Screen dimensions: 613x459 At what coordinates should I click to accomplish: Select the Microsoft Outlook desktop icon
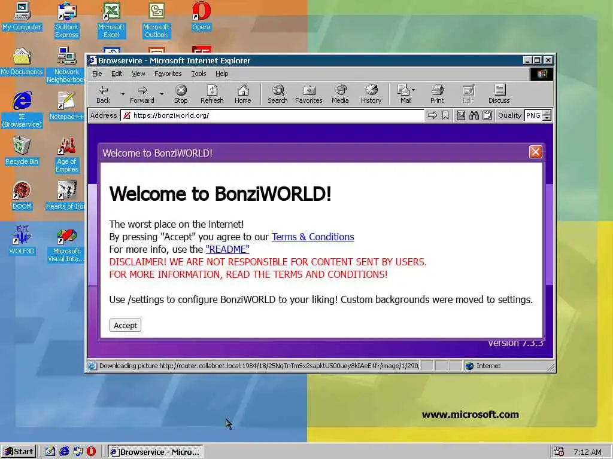(x=156, y=20)
